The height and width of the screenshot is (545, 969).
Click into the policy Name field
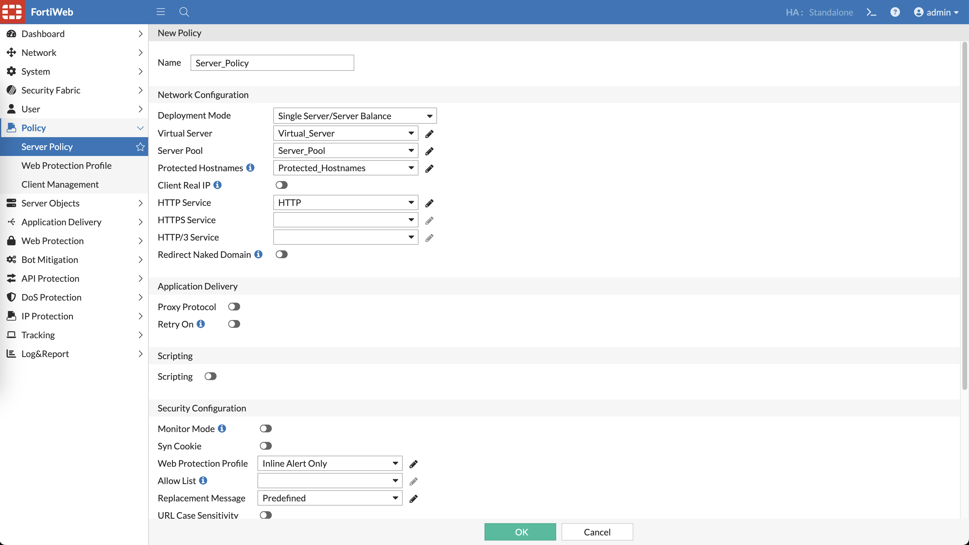tap(272, 63)
